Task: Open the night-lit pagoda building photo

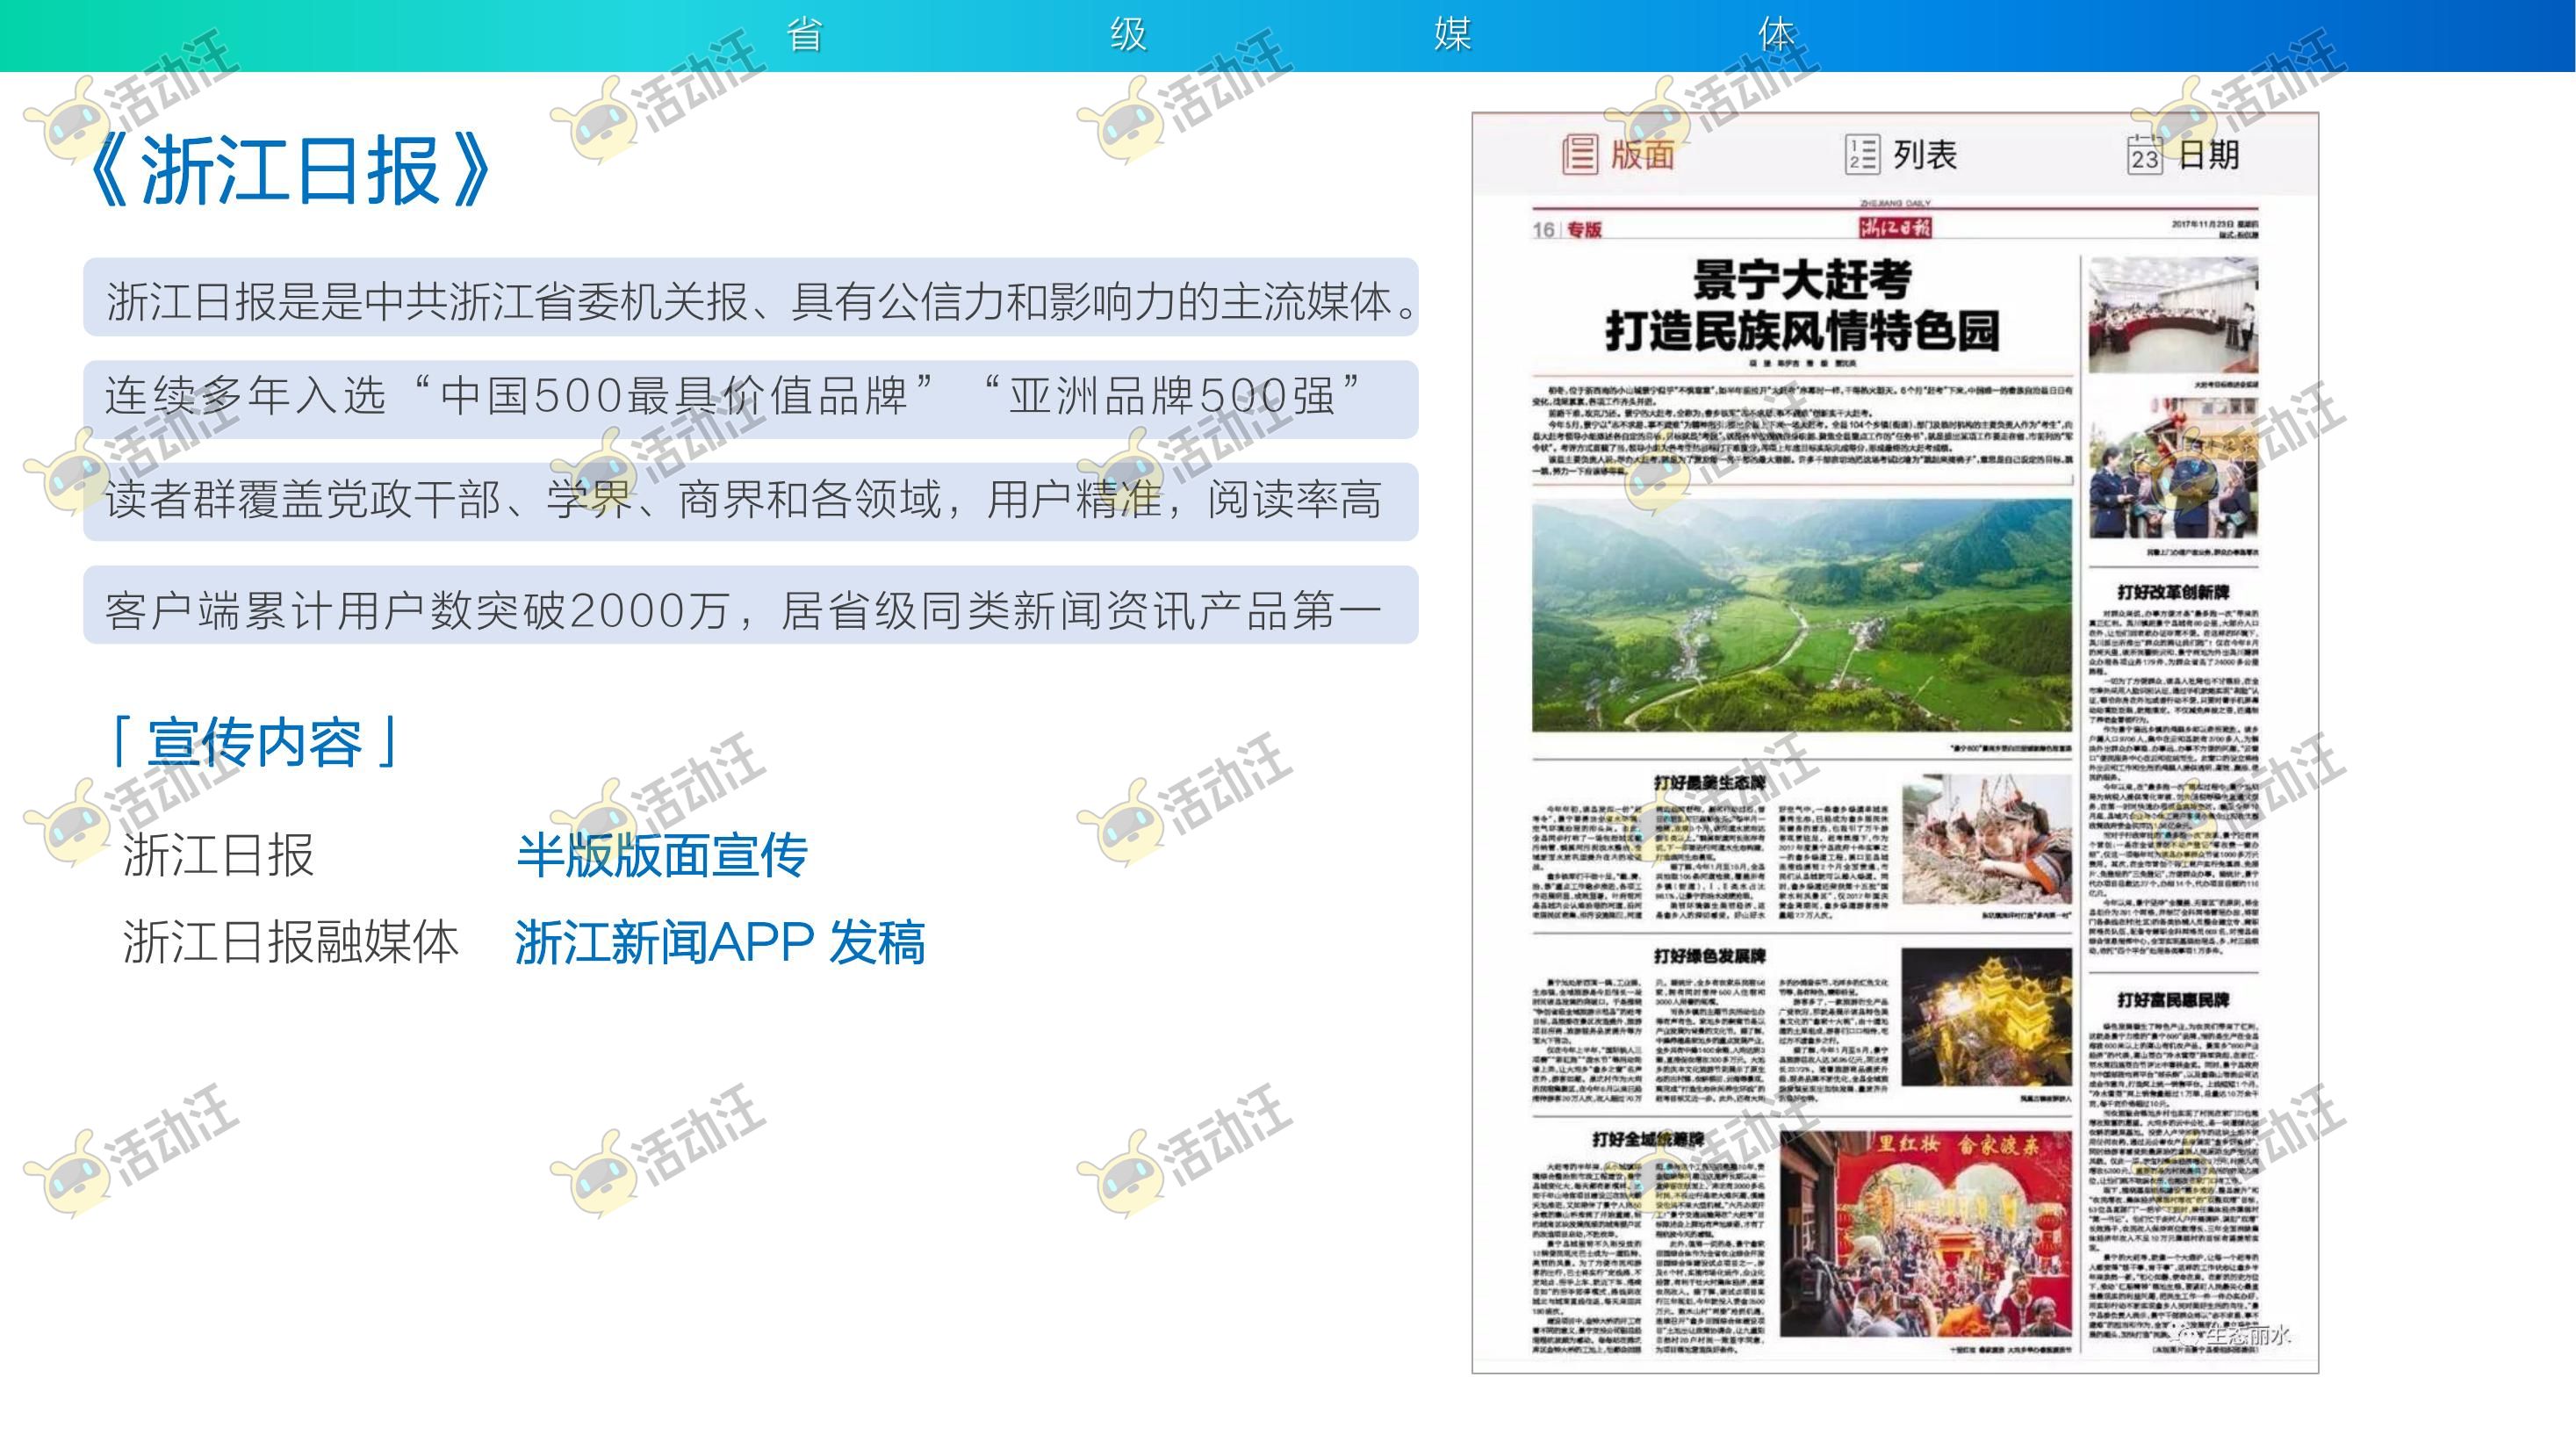Action: tap(1986, 1017)
